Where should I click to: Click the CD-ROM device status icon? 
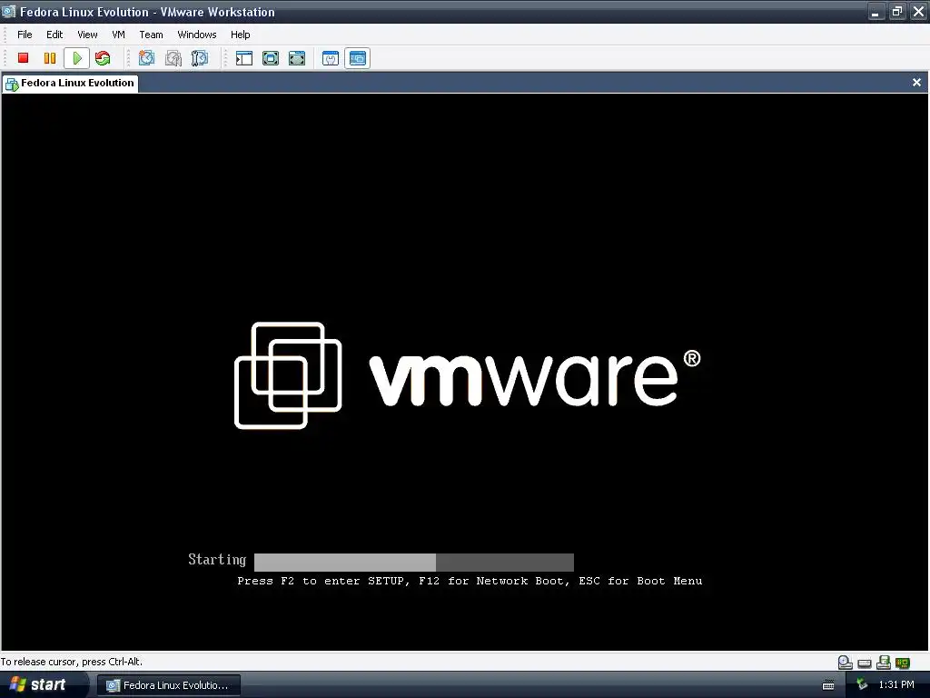point(846,663)
